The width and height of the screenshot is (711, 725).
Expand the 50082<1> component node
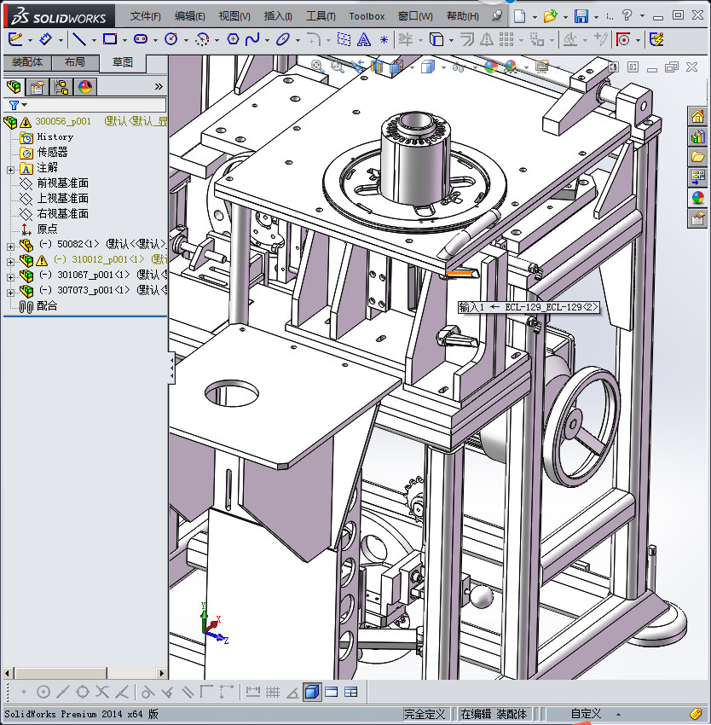[10, 245]
